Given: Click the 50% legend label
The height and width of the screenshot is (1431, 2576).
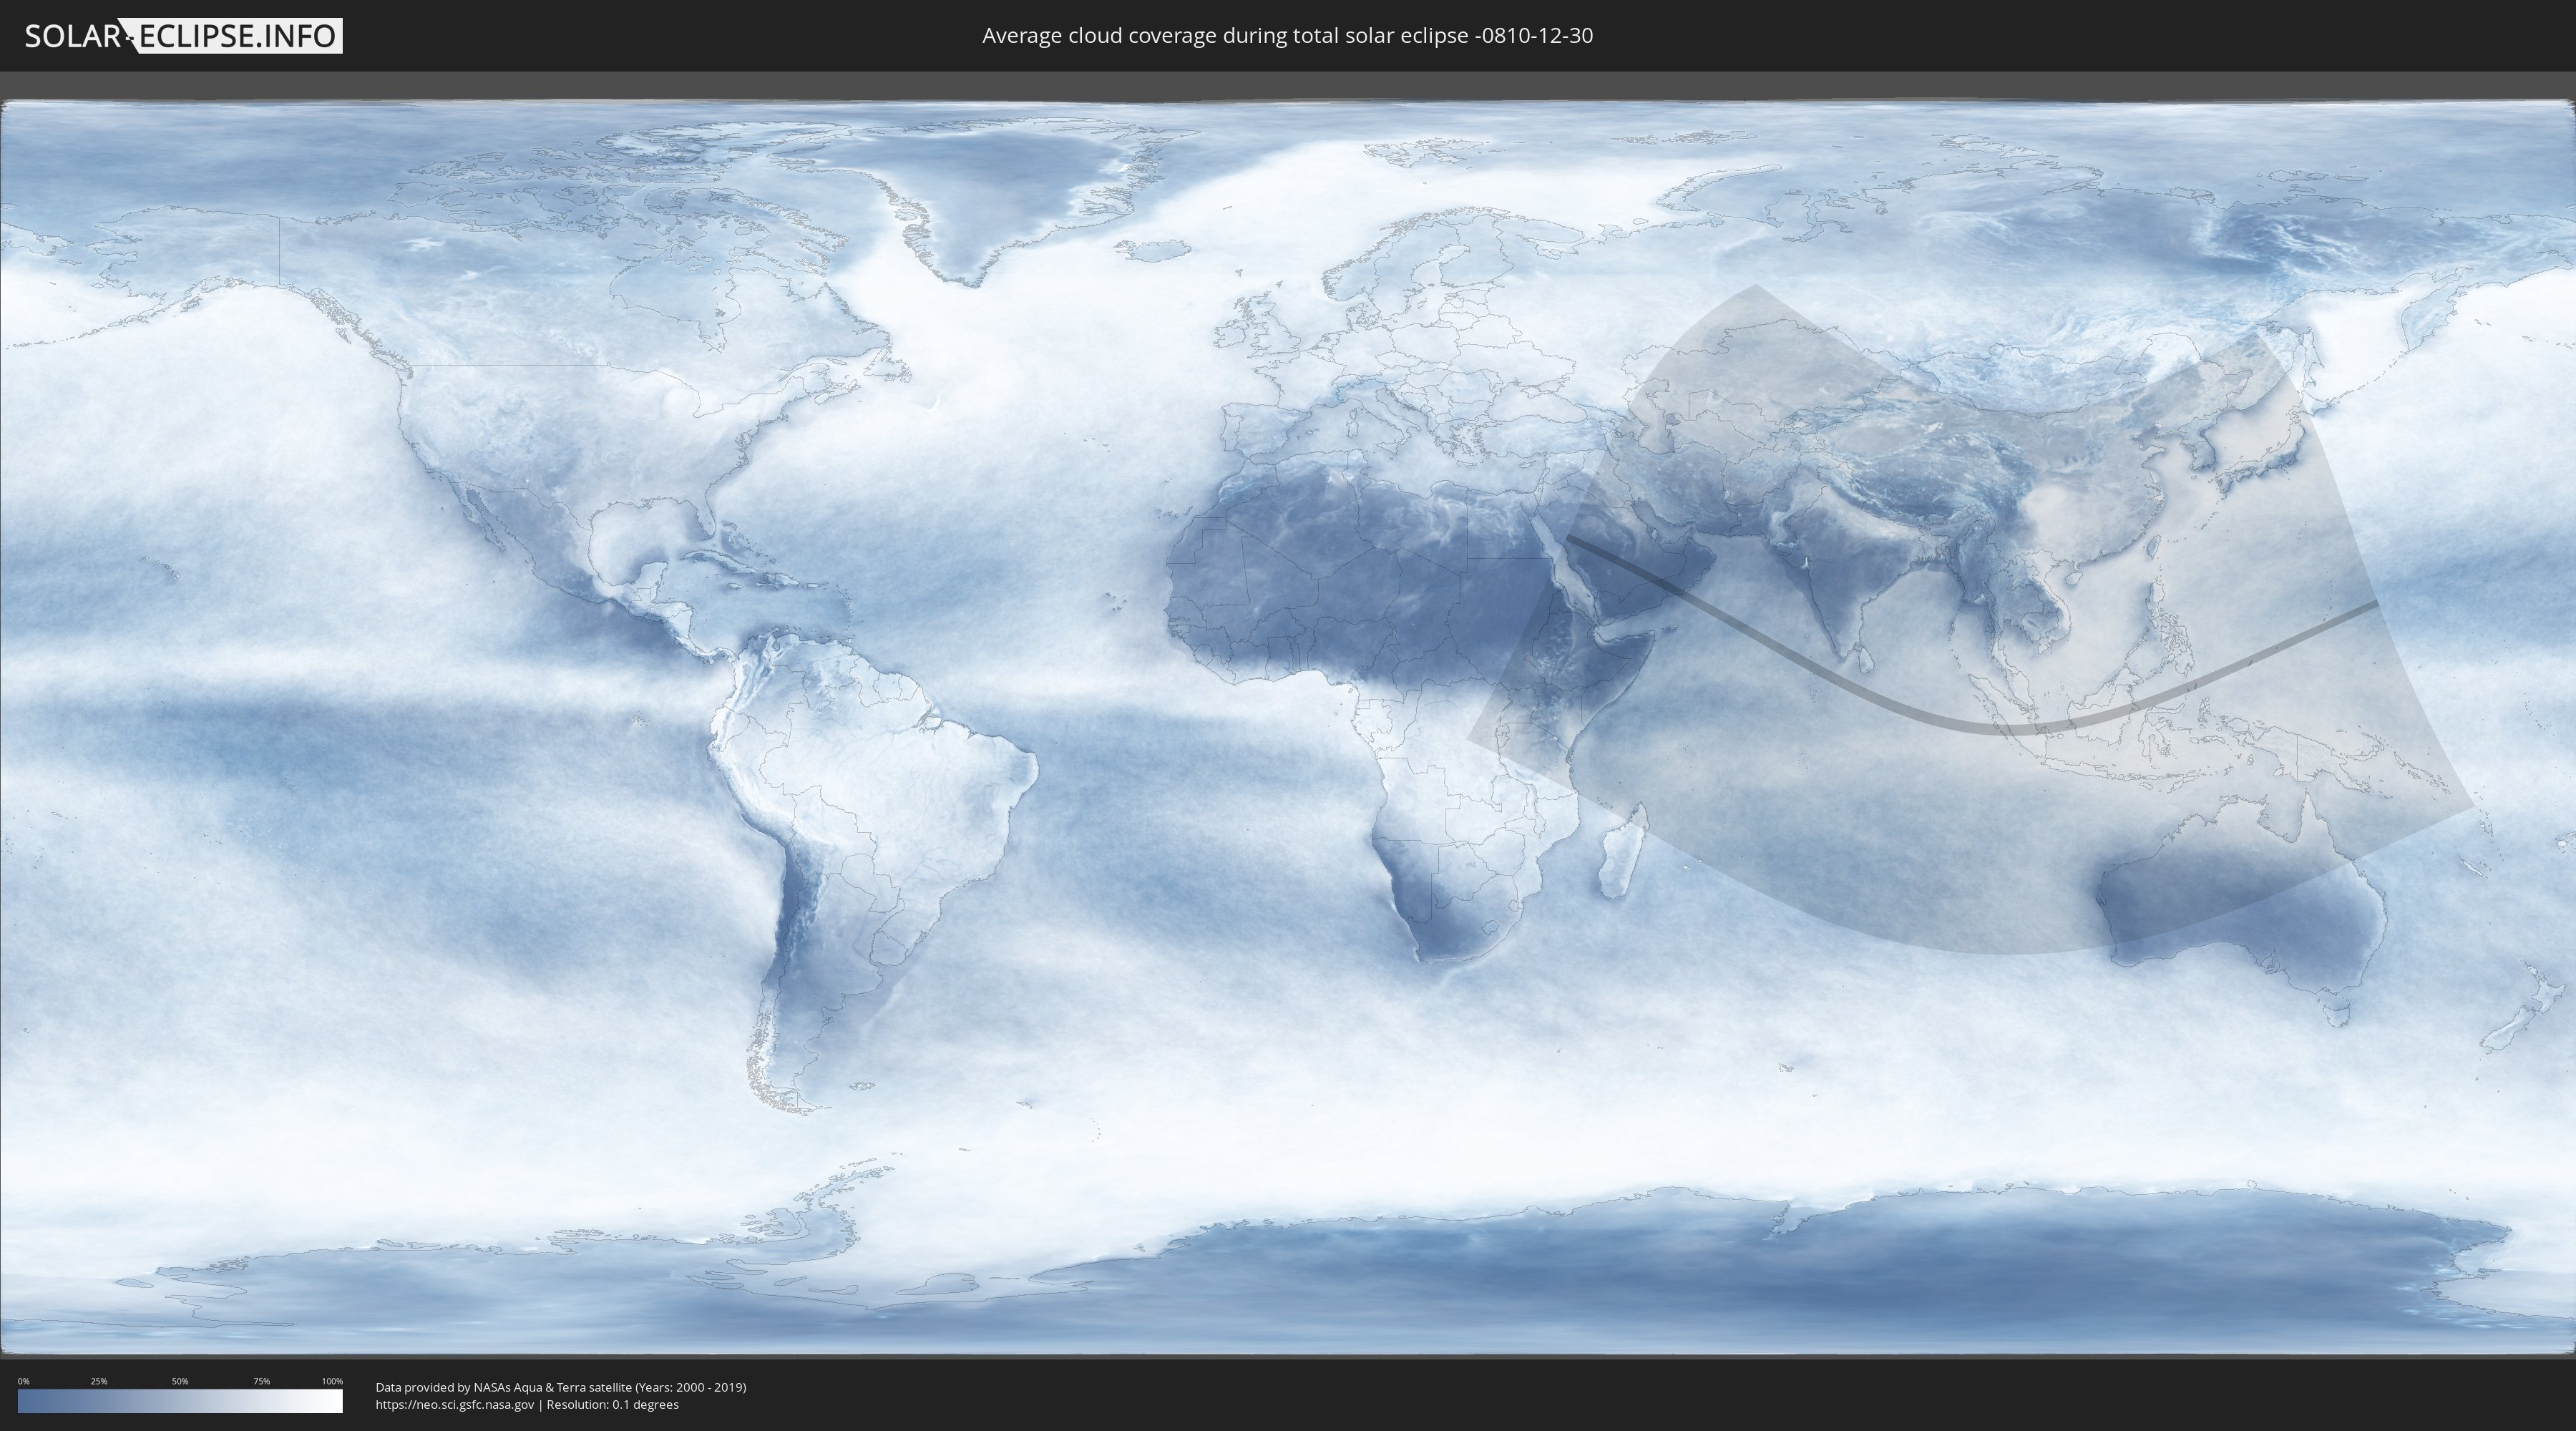Looking at the screenshot, I should [x=180, y=1381].
